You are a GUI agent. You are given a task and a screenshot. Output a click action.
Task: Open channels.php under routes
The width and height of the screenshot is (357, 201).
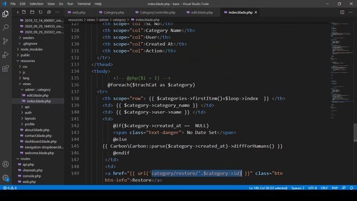32,170
